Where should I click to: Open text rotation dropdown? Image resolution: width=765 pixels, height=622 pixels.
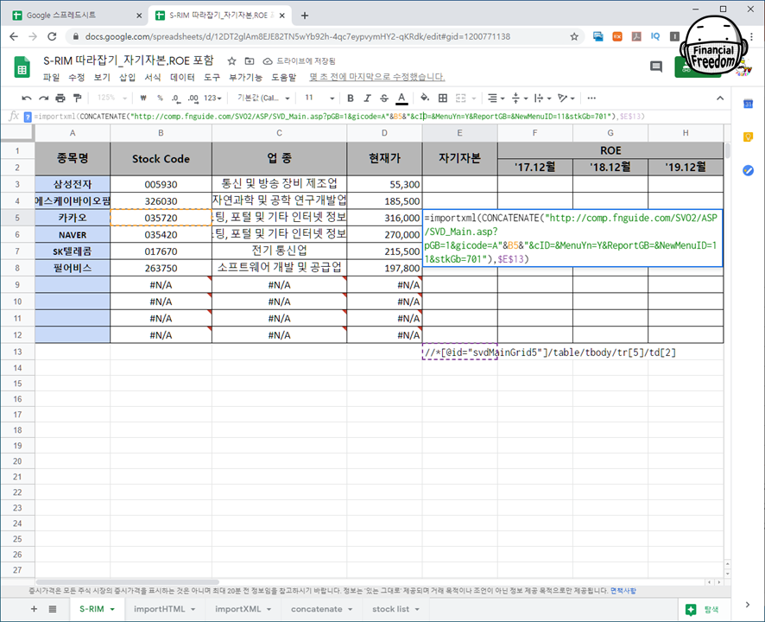(x=566, y=98)
